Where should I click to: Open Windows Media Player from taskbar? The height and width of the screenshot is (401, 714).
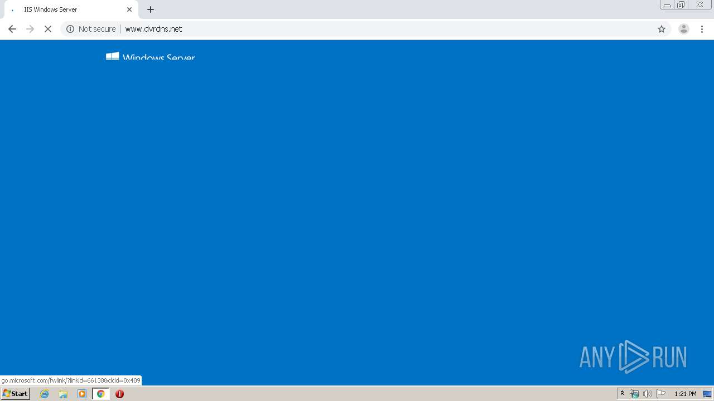(82, 394)
